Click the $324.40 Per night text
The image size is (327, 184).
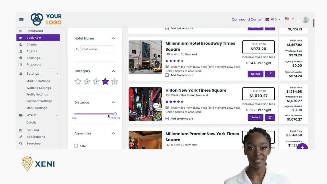[x=259, y=63]
